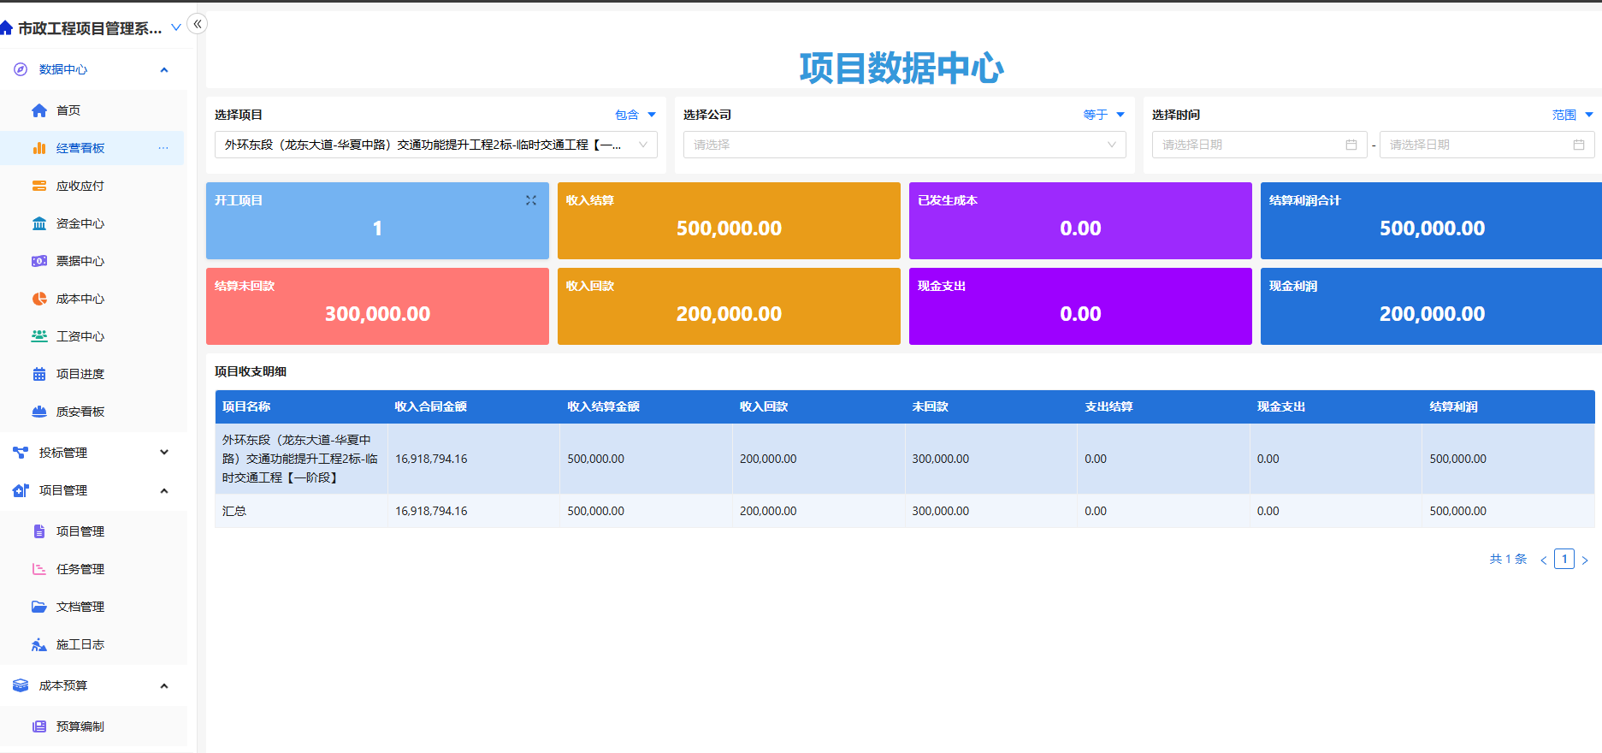Open the 选择公司 company select box
Image resolution: width=1602 pixels, height=753 pixels.
[x=905, y=145]
